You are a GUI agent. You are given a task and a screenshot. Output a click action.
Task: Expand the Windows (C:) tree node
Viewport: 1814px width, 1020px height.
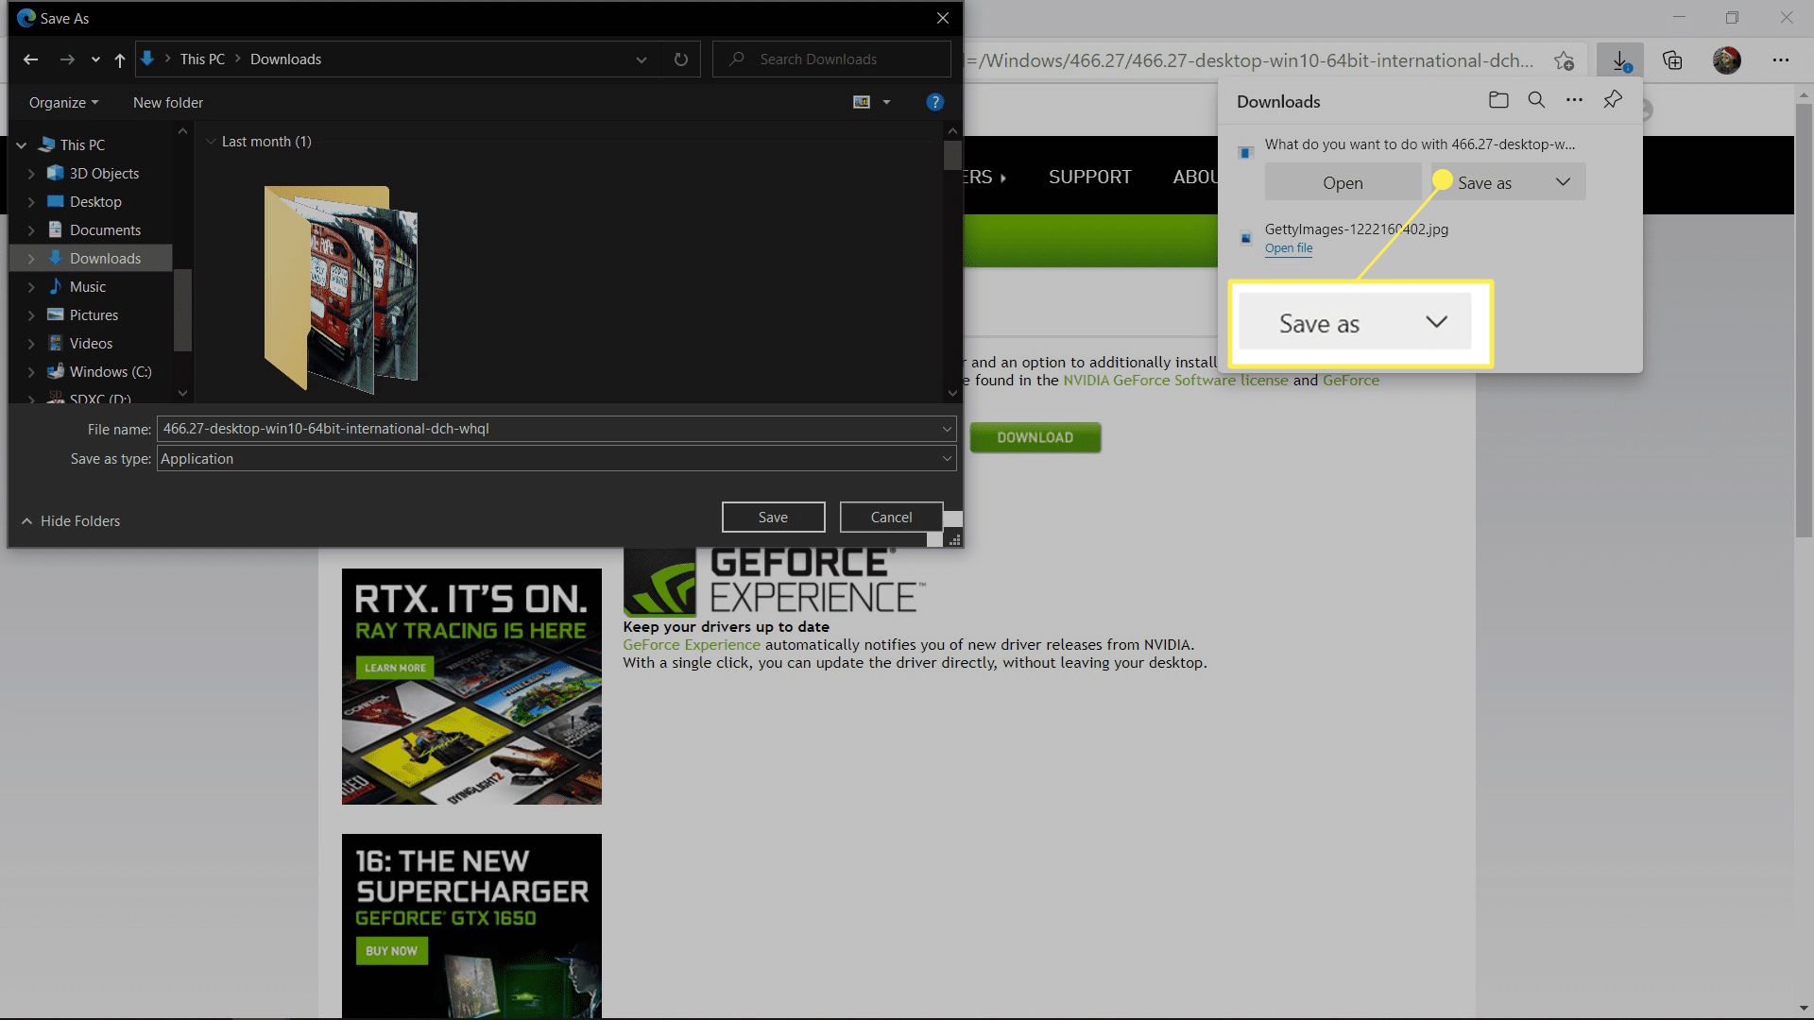point(31,372)
